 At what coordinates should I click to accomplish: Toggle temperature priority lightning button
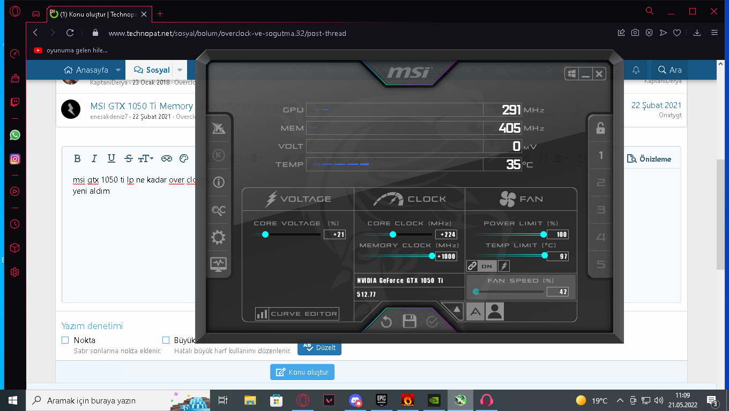504,266
